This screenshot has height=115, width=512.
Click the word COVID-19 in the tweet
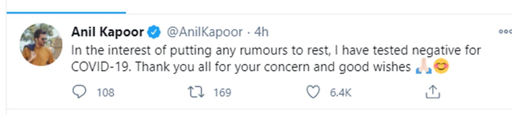101,67
